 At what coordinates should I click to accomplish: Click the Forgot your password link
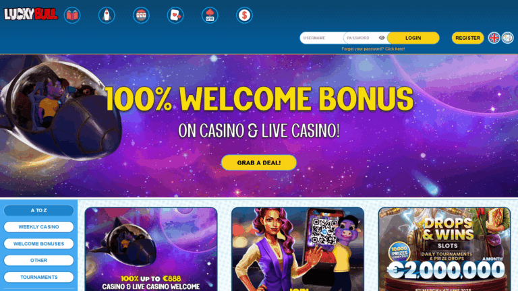(373, 48)
